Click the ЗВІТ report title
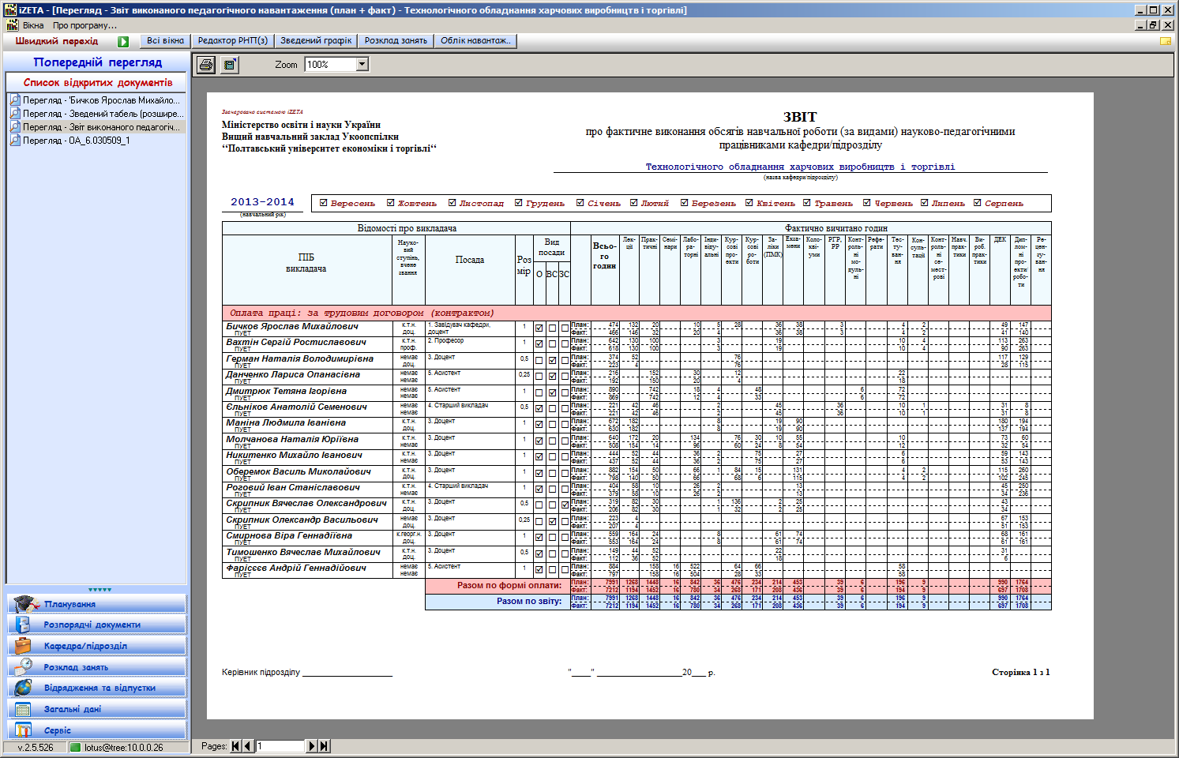The image size is (1179, 758). [800, 117]
